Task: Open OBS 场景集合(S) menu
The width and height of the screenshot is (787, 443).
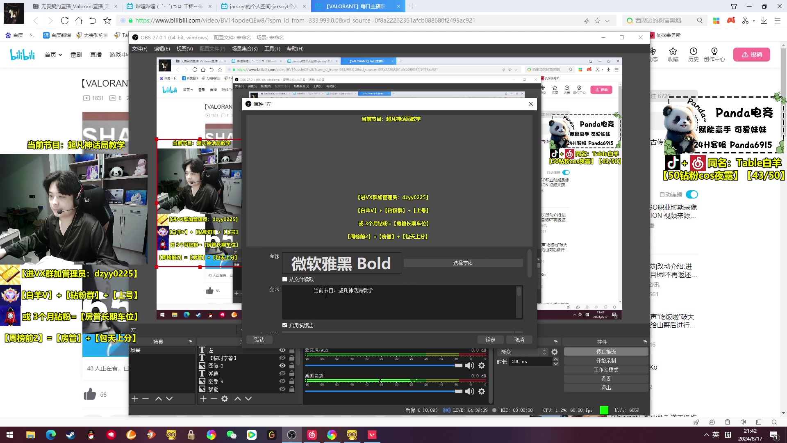Action: pyautogui.click(x=245, y=49)
